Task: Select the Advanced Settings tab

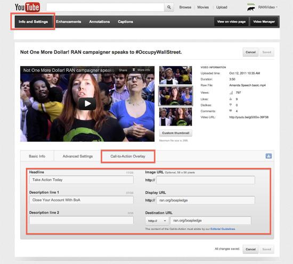Action: click(x=78, y=156)
